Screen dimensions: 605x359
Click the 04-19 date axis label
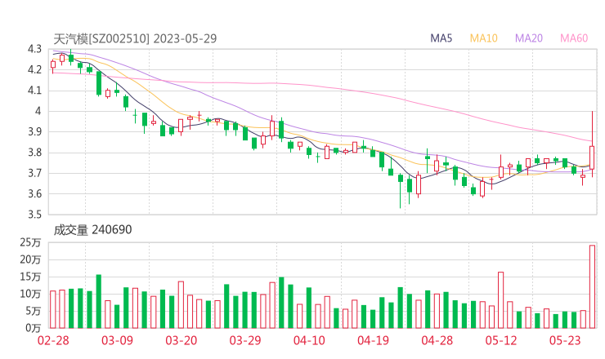pyautogui.click(x=373, y=340)
